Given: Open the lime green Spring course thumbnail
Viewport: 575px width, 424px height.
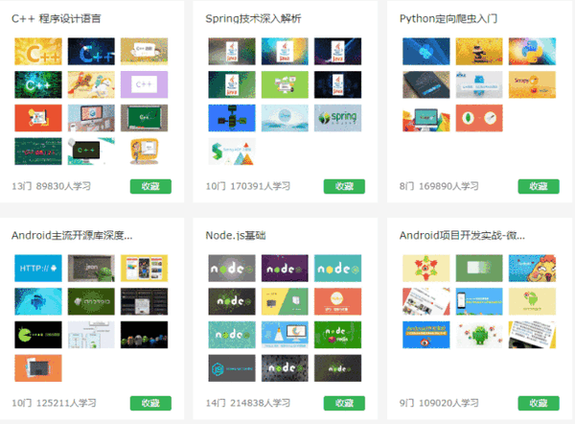Looking at the screenshot, I should pyautogui.click(x=285, y=84).
